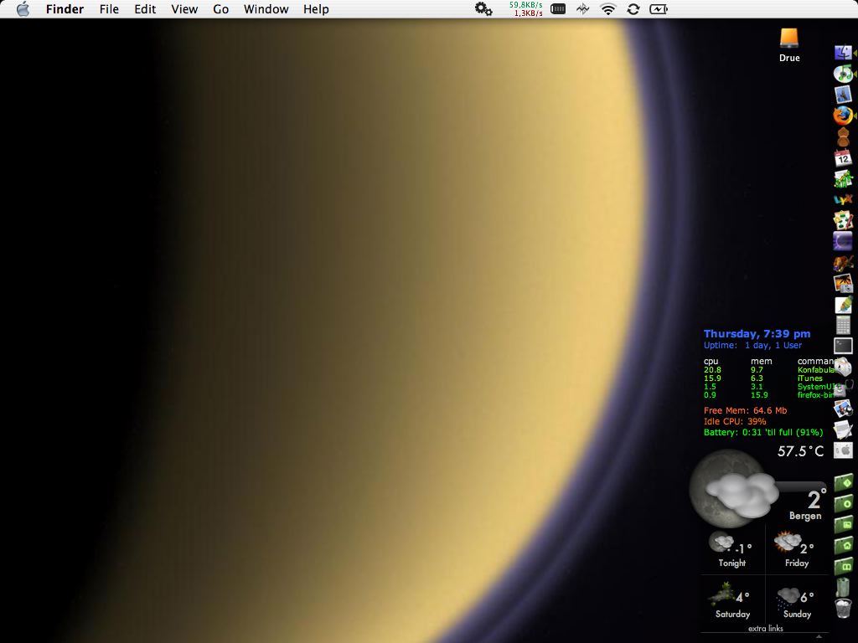The height and width of the screenshot is (643, 858).
Task: Open the battery charging status menu
Action: point(659,9)
